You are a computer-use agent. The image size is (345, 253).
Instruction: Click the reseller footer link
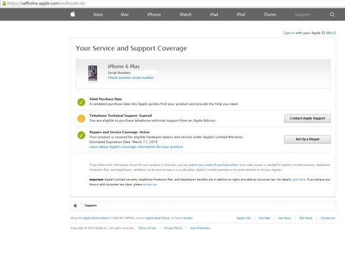(x=188, y=218)
